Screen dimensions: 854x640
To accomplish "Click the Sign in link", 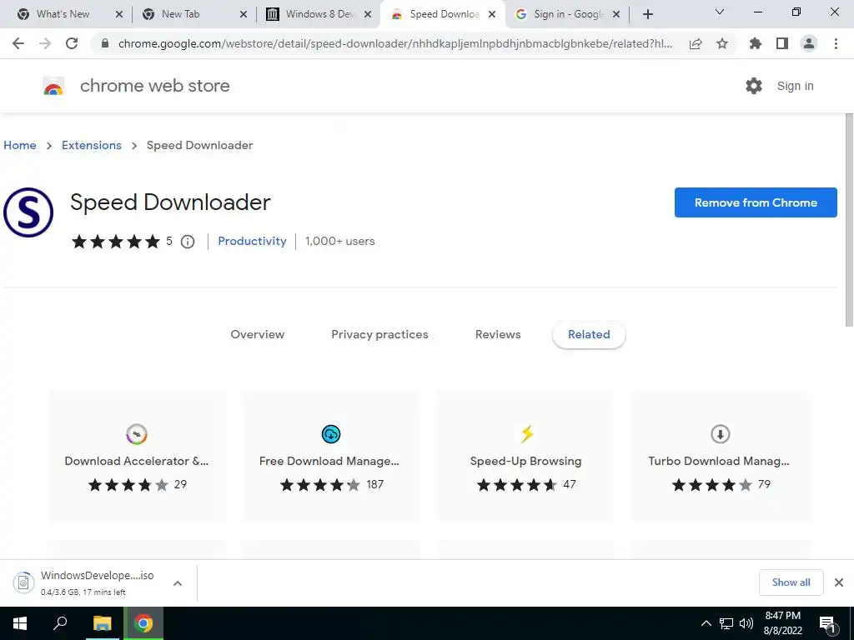I will [x=795, y=86].
